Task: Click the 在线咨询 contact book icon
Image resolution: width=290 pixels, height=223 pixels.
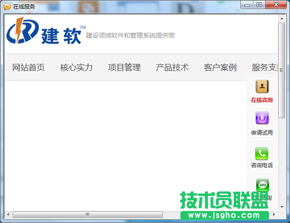Action: coord(262,87)
